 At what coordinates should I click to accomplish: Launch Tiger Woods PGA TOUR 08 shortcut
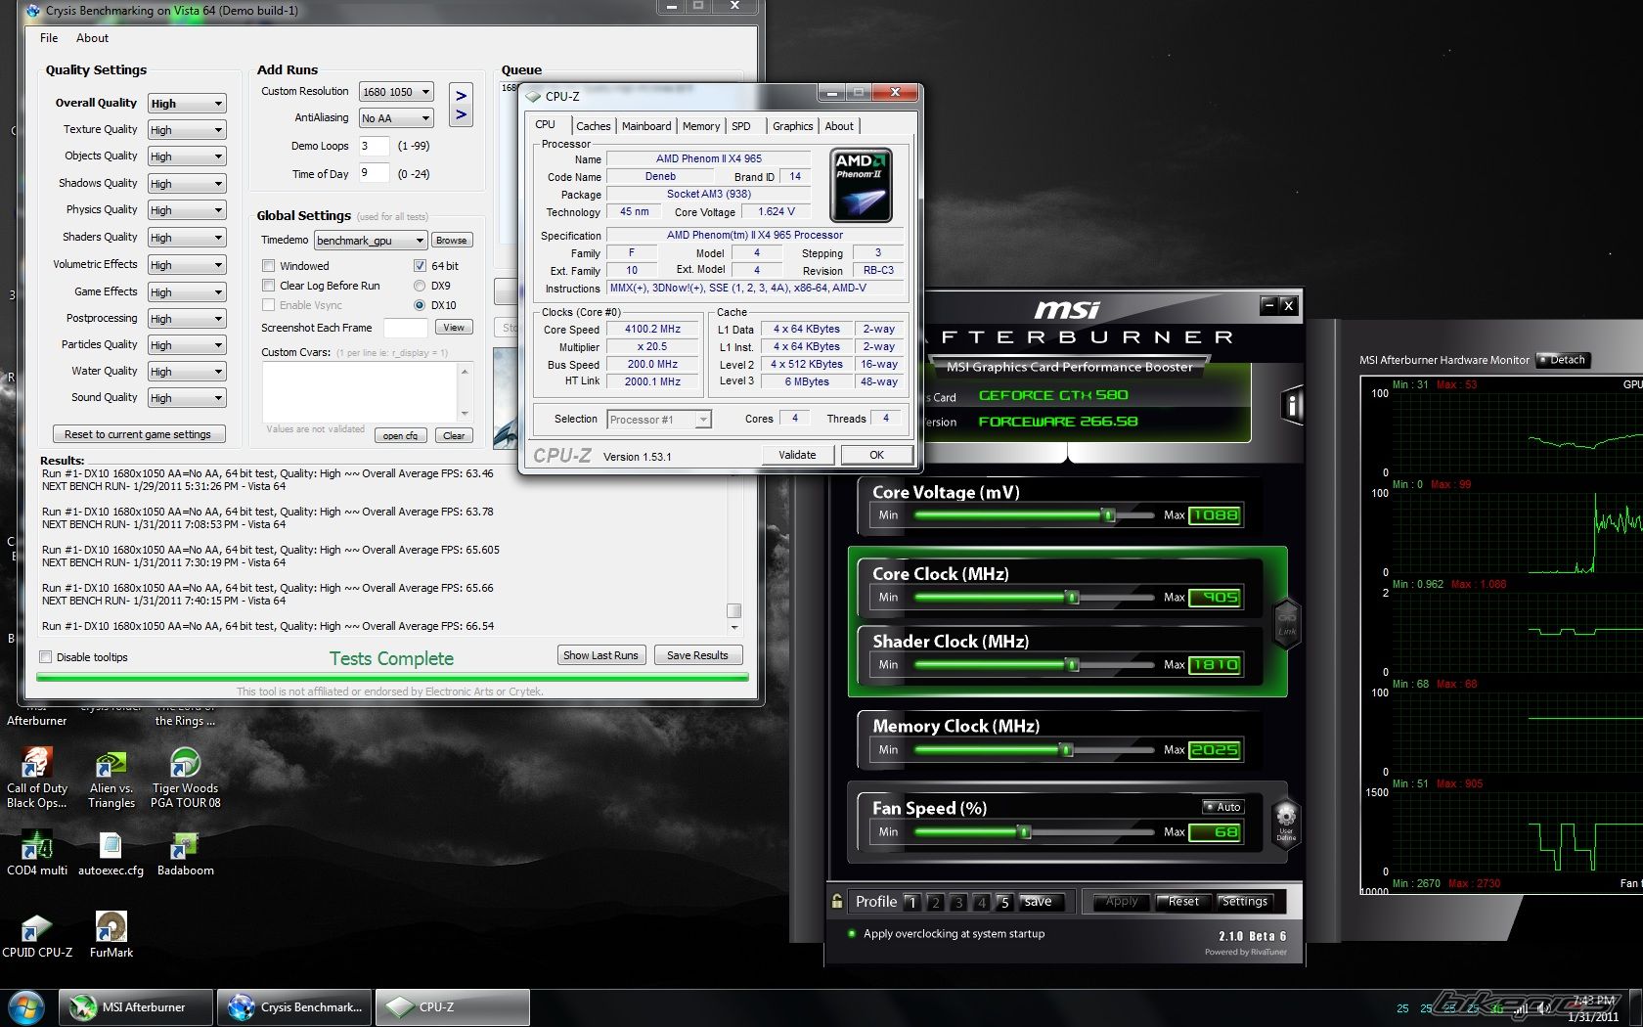click(186, 778)
